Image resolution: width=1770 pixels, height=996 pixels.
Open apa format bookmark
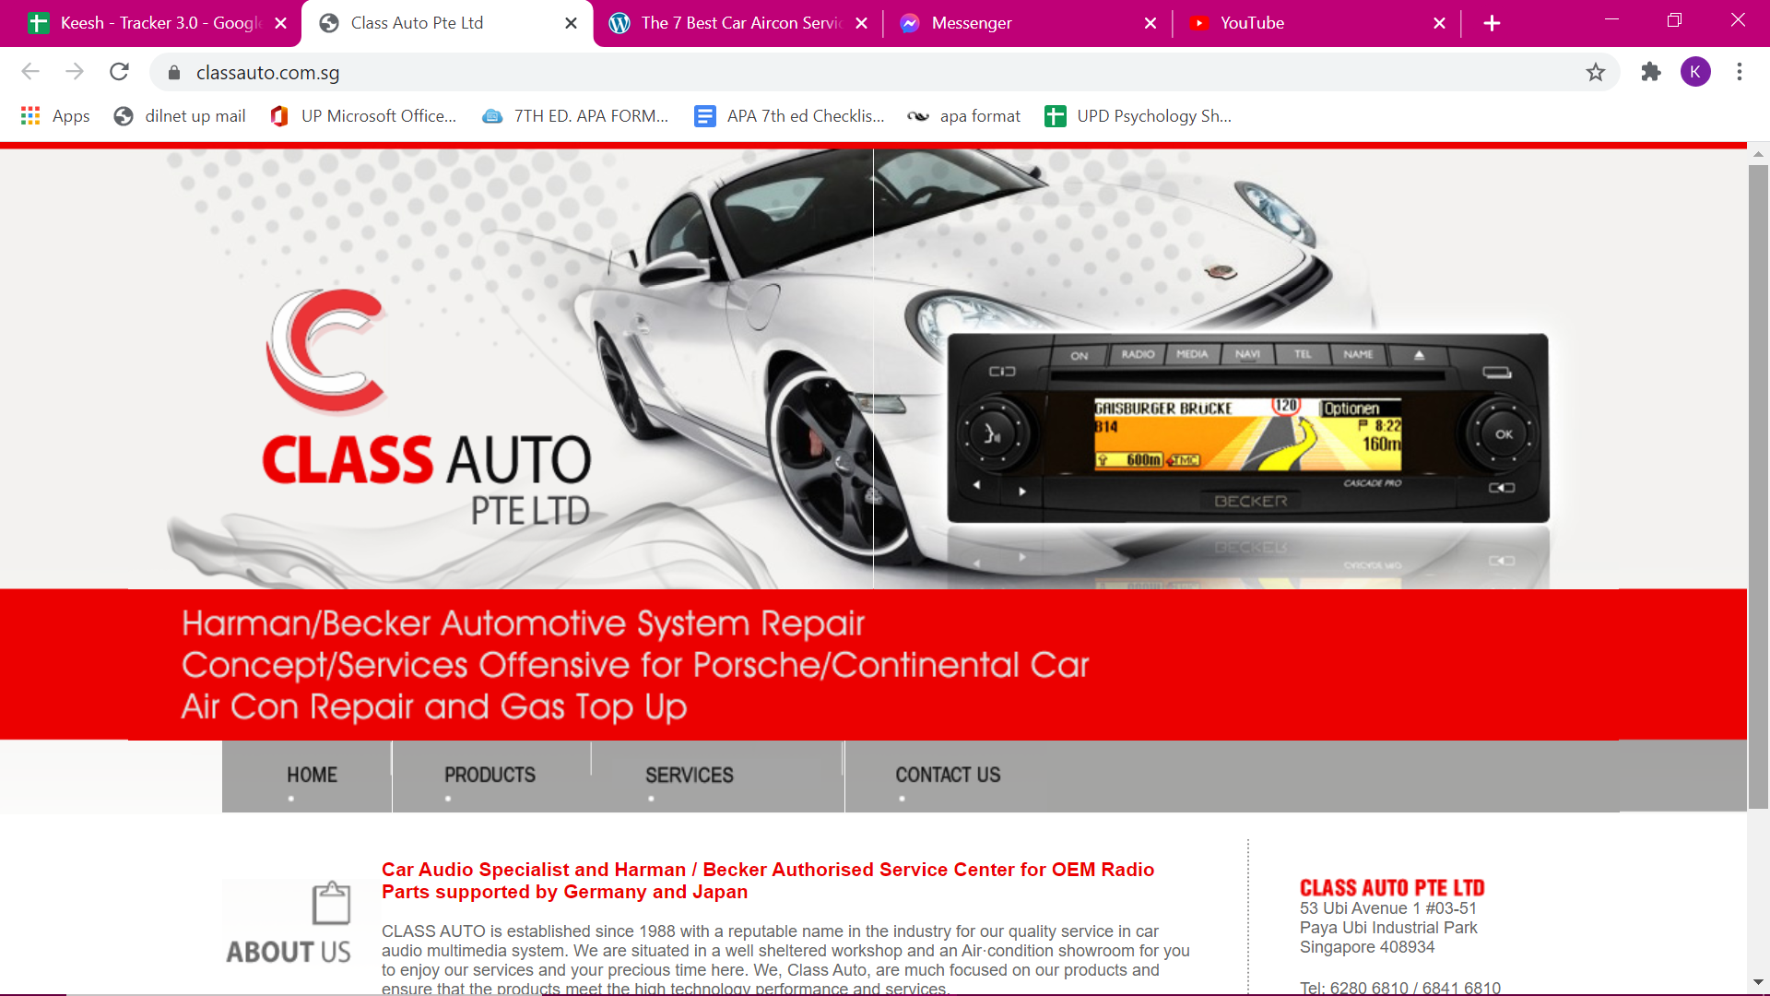[x=964, y=116]
